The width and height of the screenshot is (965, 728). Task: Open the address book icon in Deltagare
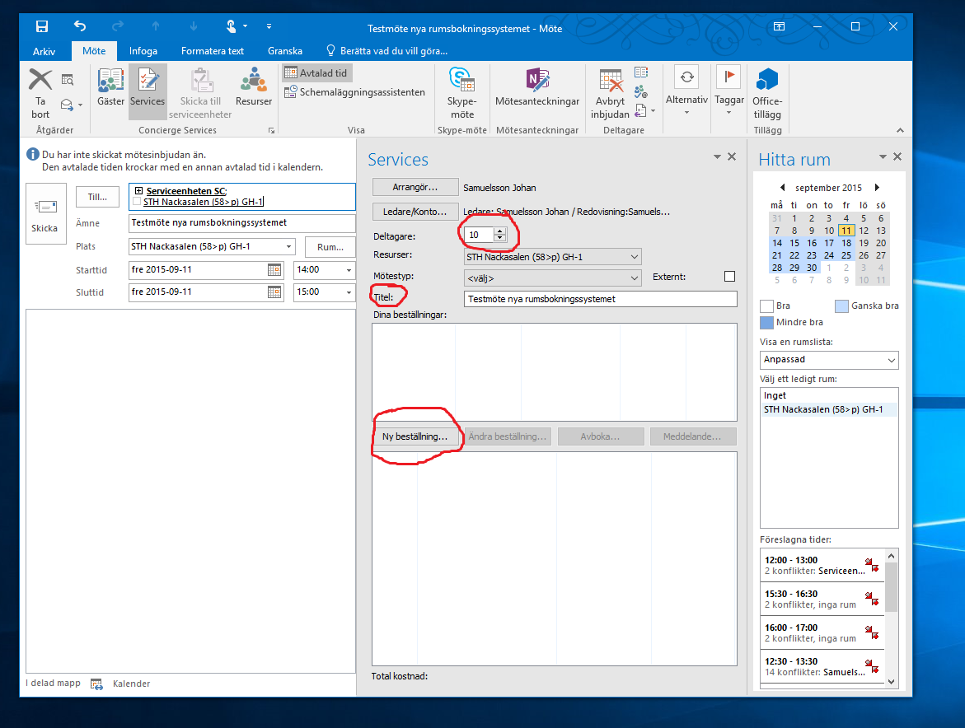[640, 72]
